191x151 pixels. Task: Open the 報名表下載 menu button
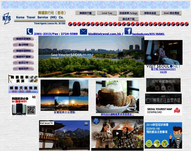[128, 19]
